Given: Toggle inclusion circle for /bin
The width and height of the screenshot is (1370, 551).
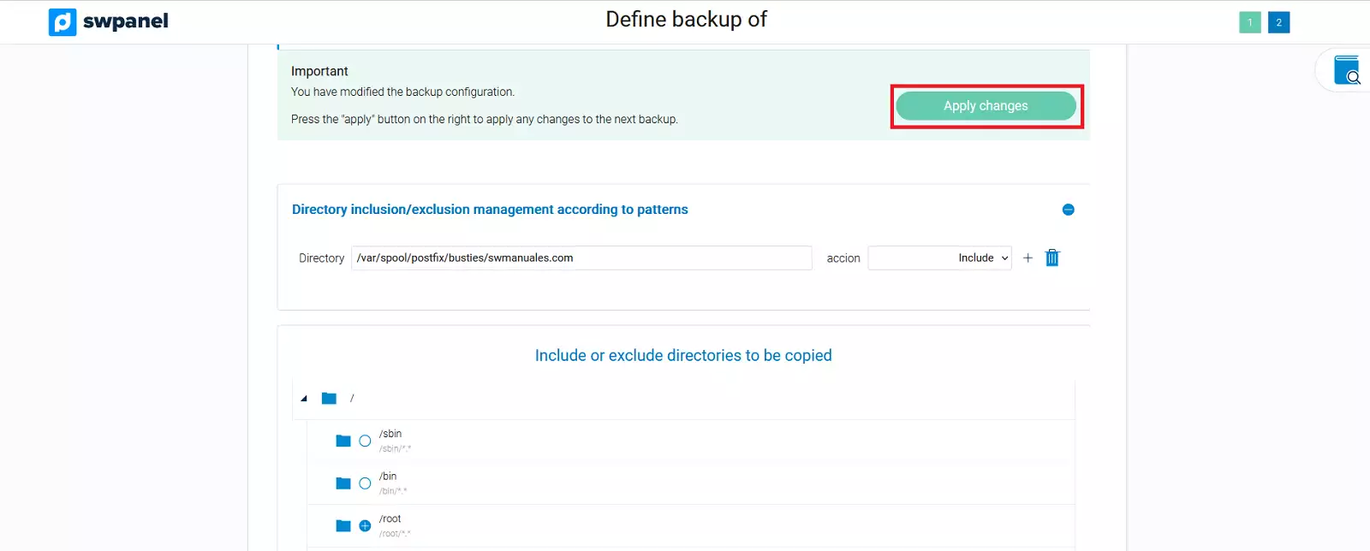Looking at the screenshot, I should (365, 483).
